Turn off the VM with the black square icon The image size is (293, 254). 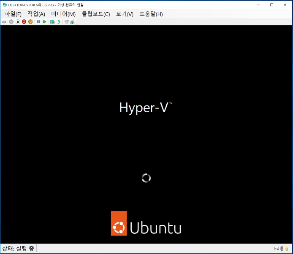pyautogui.click(x=18, y=22)
